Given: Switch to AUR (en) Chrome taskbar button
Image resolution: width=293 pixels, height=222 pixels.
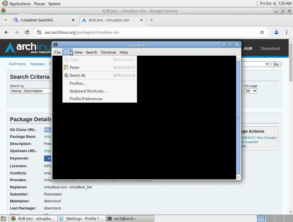Looking at the screenshot, I should click(x=34, y=219).
